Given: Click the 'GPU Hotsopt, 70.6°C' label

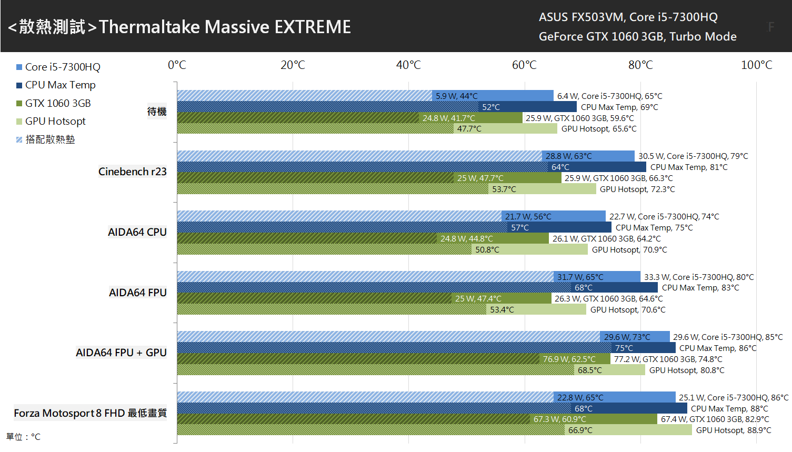Looking at the screenshot, I should click(628, 309).
